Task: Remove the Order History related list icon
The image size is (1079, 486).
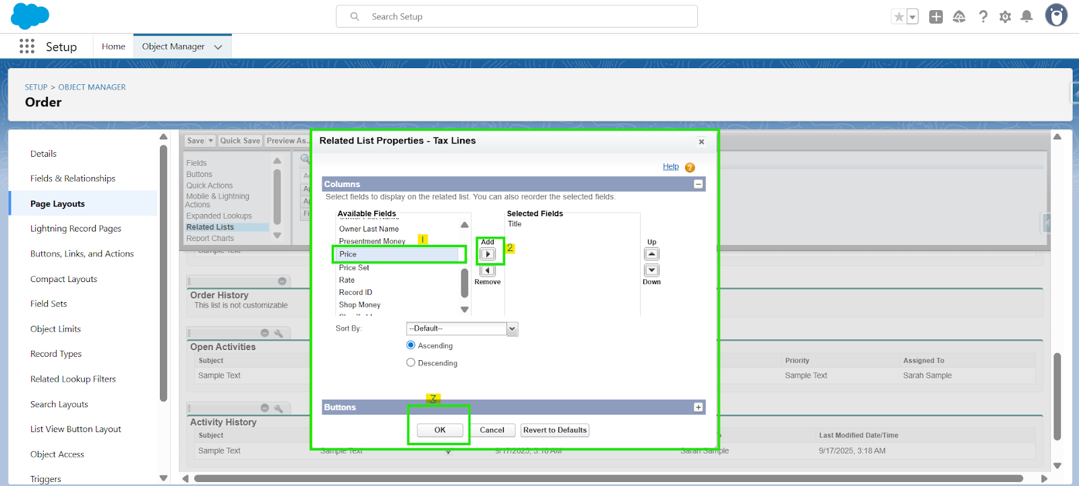Action: click(x=283, y=281)
